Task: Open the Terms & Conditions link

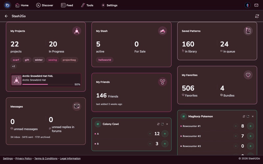Action: 46,158
